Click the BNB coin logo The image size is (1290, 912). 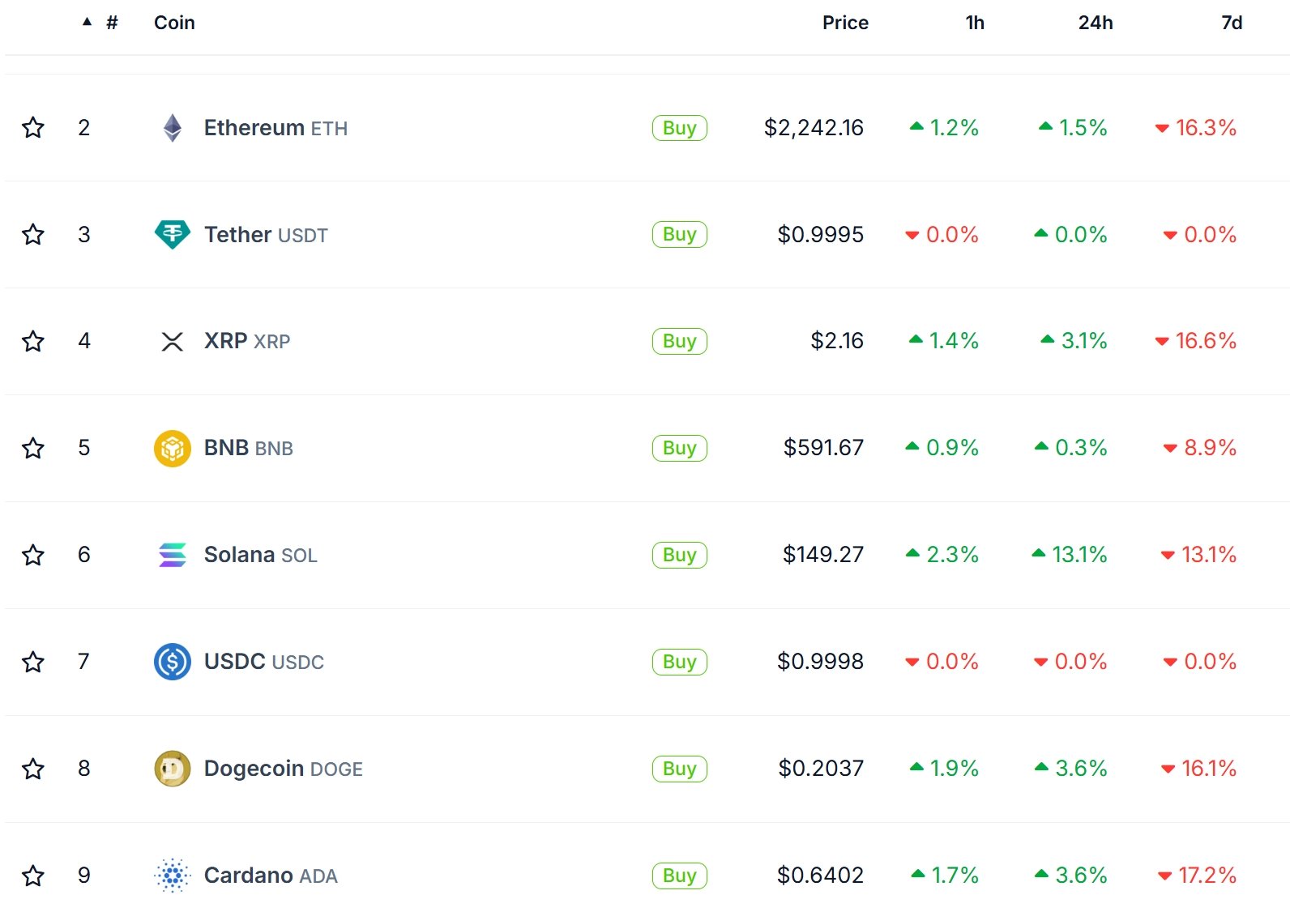click(x=173, y=449)
